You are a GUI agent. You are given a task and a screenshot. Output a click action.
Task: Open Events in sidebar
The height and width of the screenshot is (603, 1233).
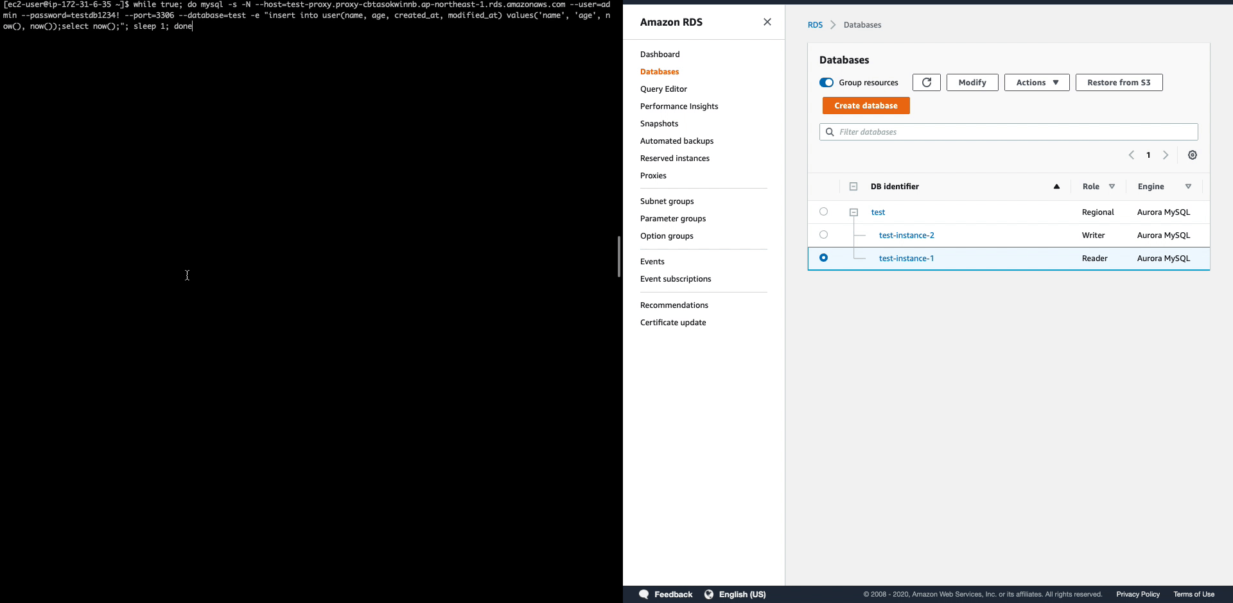pyautogui.click(x=652, y=261)
